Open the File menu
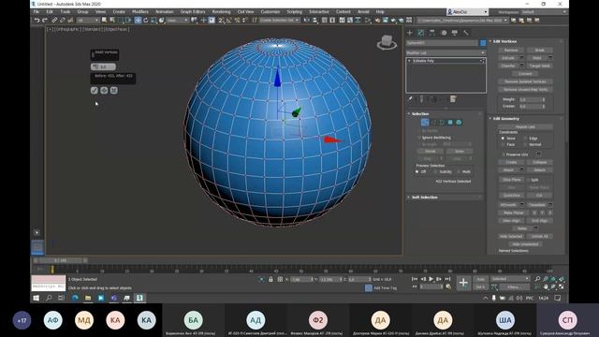599x337 pixels. (x=37, y=12)
